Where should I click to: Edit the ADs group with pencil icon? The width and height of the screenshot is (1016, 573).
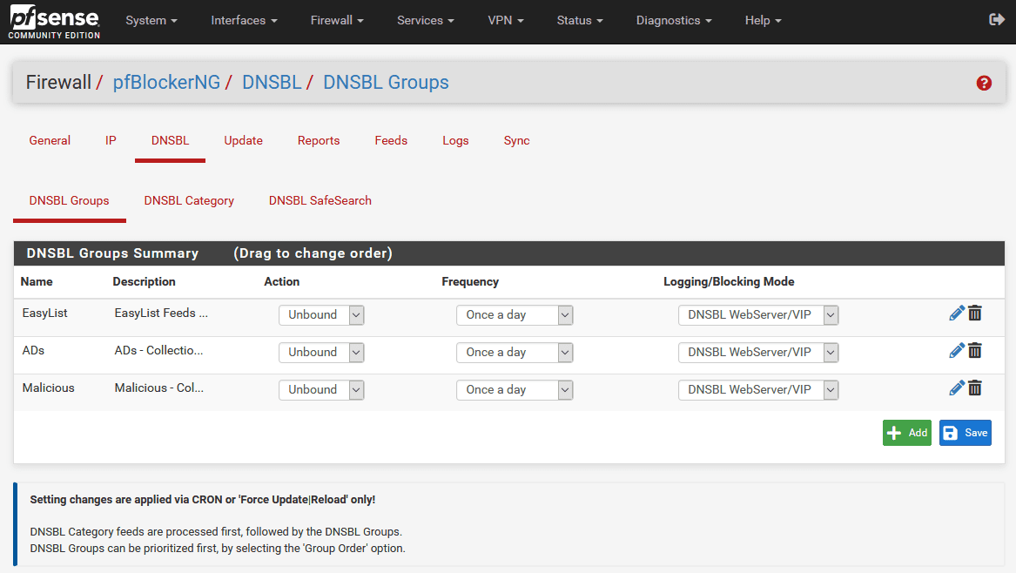tap(957, 351)
